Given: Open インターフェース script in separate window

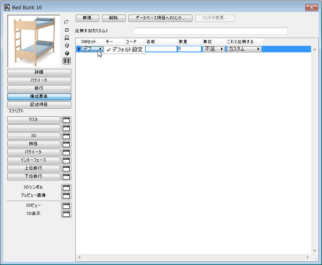Looking at the screenshot, I should 66,160.
